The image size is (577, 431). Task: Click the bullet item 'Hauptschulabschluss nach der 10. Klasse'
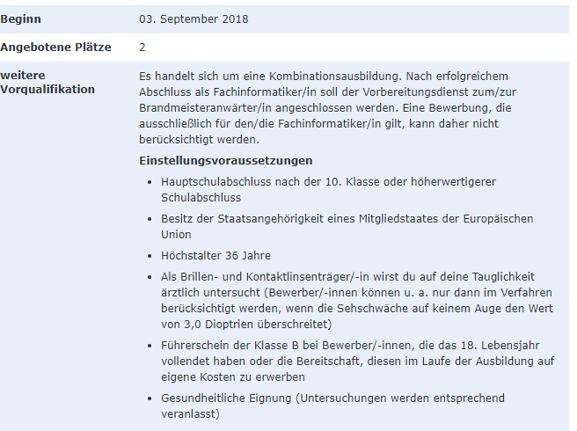pyautogui.click(x=328, y=189)
